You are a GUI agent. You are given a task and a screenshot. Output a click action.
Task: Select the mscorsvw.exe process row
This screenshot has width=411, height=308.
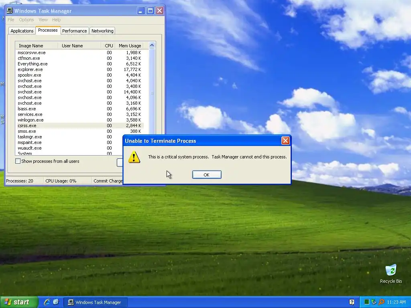click(x=80, y=53)
